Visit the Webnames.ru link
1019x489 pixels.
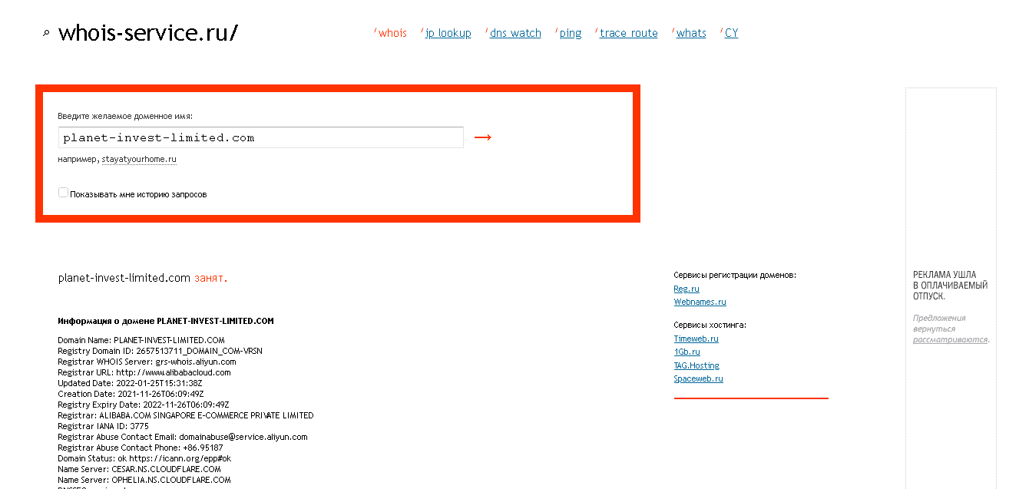pyautogui.click(x=700, y=302)
